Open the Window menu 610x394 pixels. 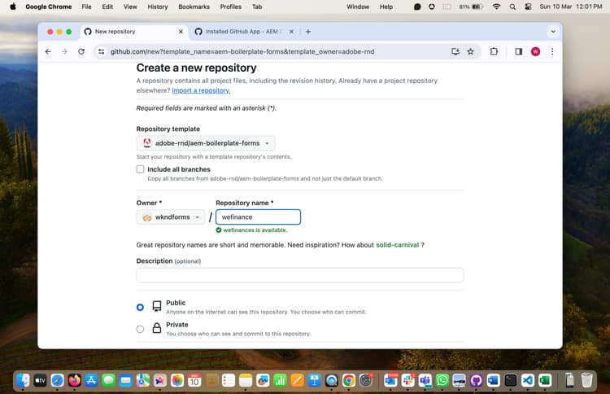tap(358, 7)
